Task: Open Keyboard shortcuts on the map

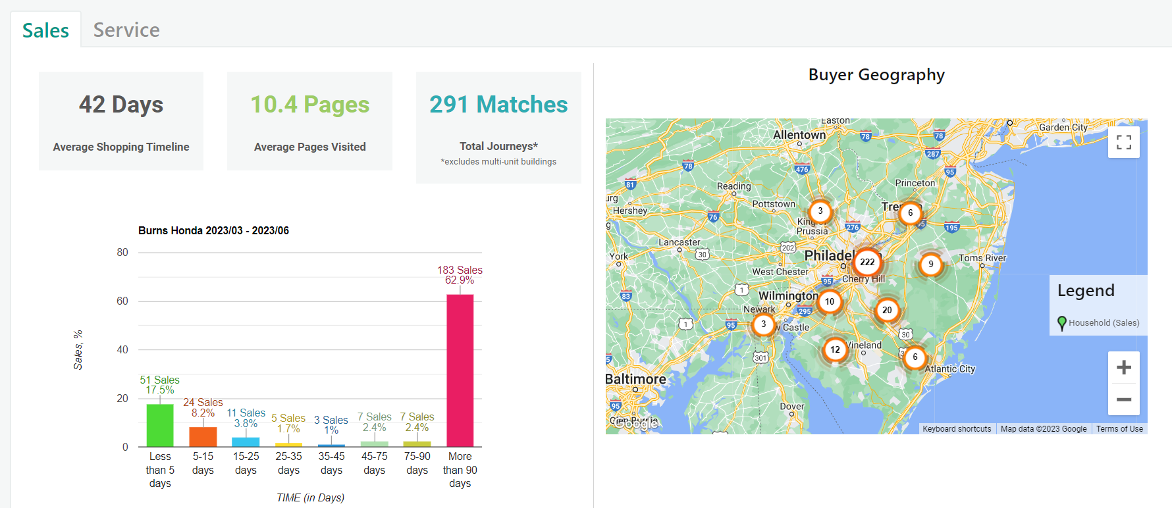Action: [956, 429]
